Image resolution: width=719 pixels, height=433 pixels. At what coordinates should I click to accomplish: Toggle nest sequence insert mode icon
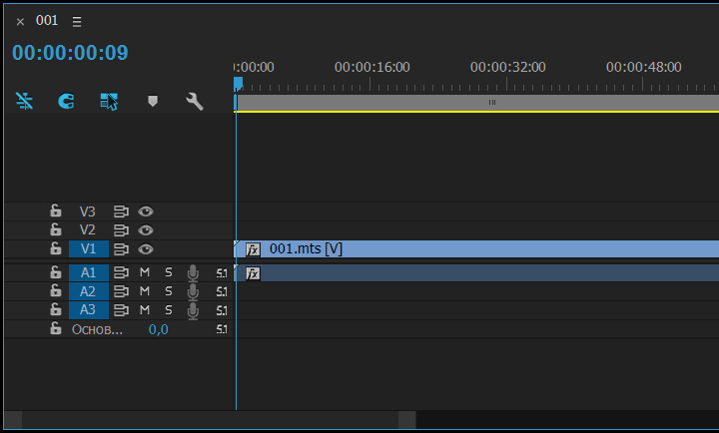[25, 101]
